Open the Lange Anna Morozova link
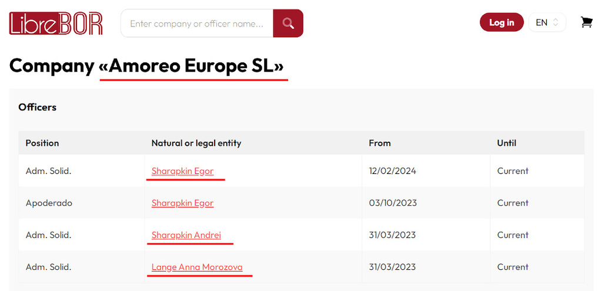The width and height of the screenshot is (602, 291). pos(197,267)
